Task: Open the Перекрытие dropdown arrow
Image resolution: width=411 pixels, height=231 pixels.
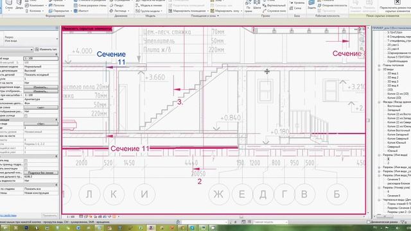Action: tap(71, 11)
